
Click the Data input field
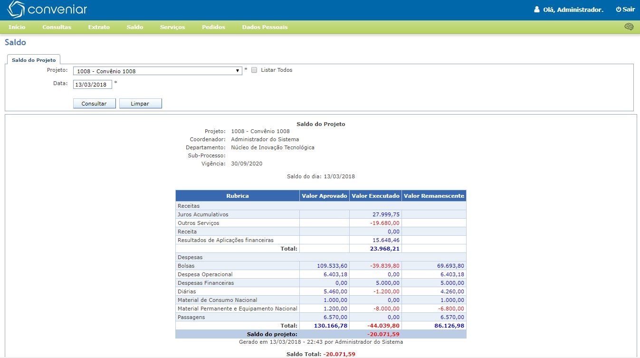[93, 85]
